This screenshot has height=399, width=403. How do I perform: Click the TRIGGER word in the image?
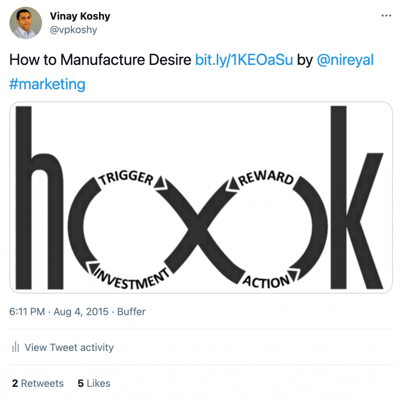click(126, 177)
